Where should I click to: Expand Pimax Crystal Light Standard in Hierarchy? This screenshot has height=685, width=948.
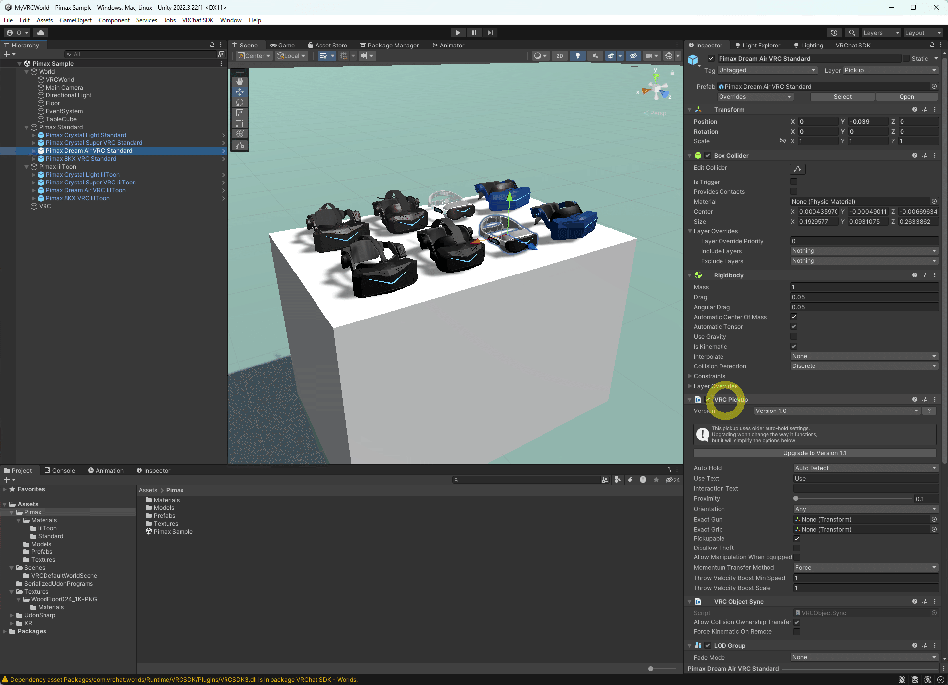[x=34, y=135]
